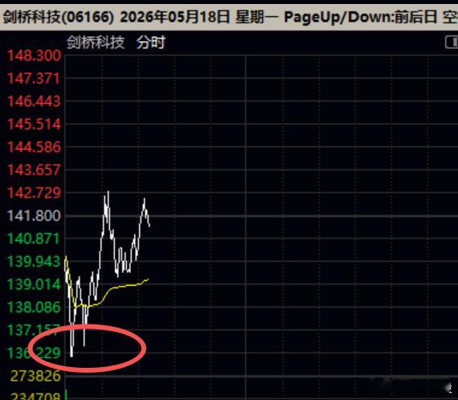Click the 剑桥科技 chart label

(x=96, y=43)
